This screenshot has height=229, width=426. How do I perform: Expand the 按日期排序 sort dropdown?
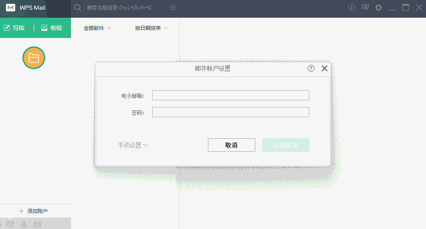click(151, 28)
